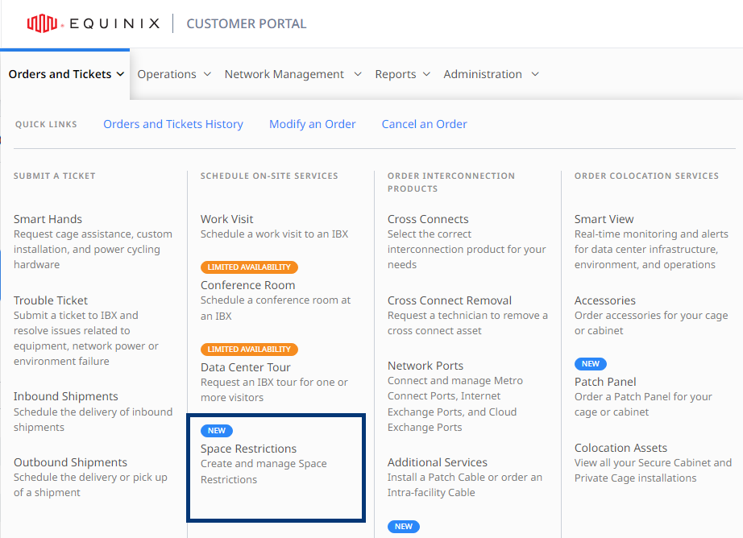Go to Network Ports
The height and width of the screenshot is (538, 743).
tap(425, 366)
